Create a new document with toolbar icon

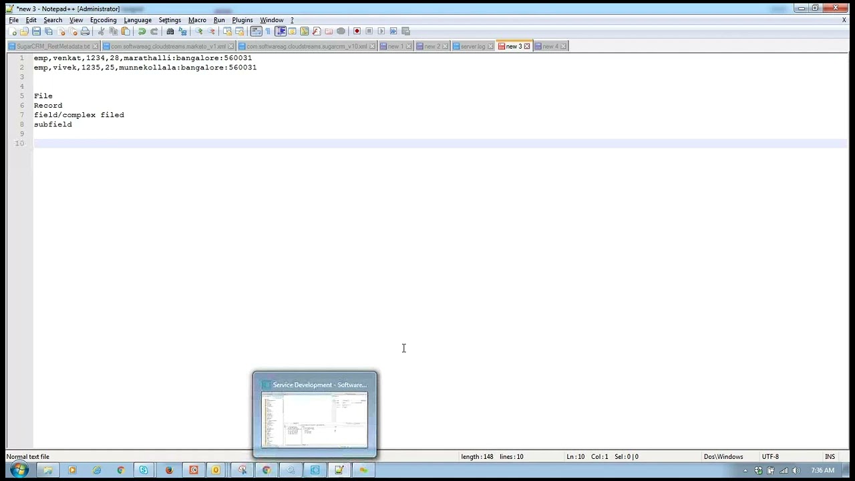pyautogui.click(x=13, y=31)
